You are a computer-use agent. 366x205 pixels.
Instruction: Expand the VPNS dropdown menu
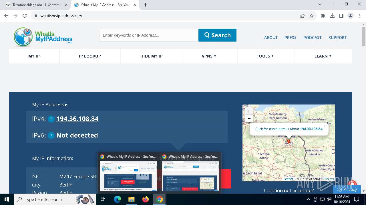point(209,56)
